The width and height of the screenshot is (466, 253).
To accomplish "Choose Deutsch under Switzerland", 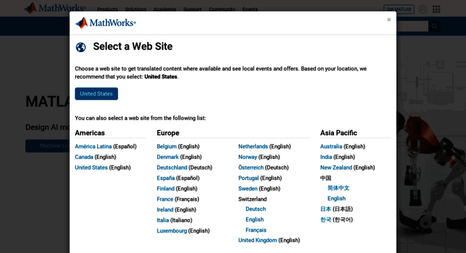I will coord(255,209).
